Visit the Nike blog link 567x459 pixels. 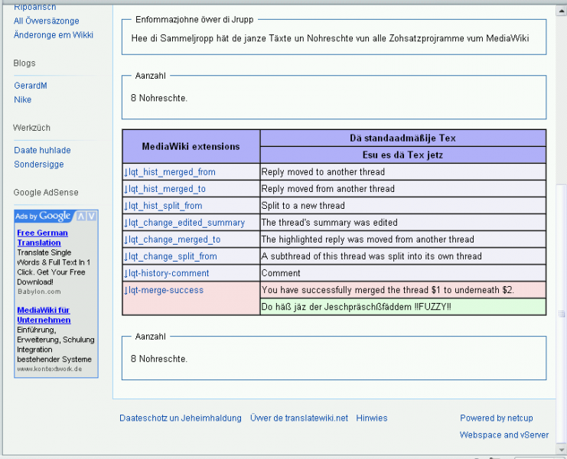coord(22,99)
